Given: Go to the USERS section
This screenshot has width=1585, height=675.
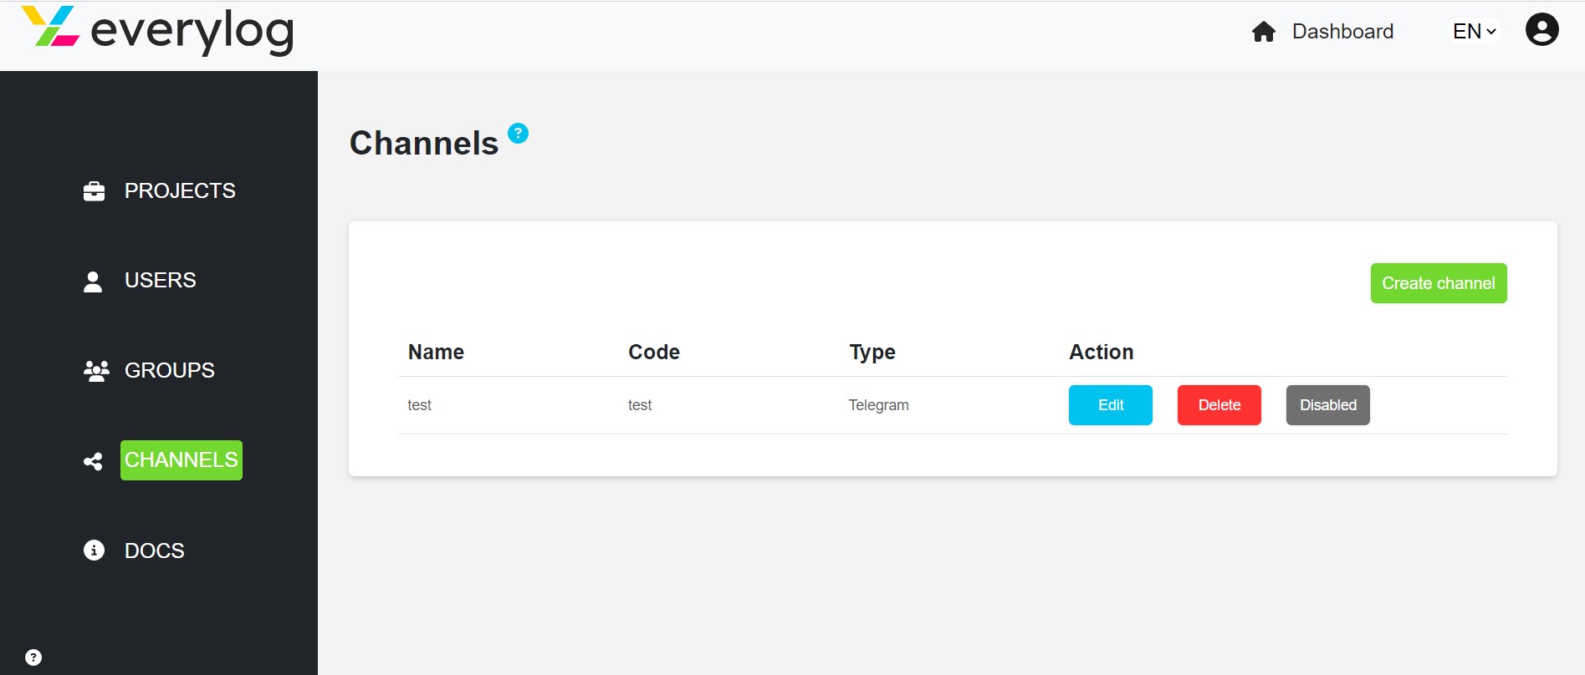Looking at the screenshot, I should click(x=161, y=281).
